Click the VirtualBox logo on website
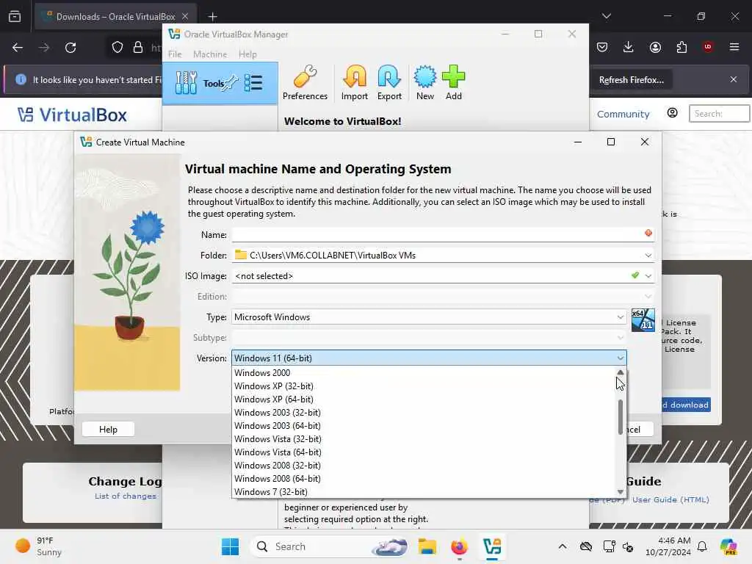752x564 pixels. click(x=72, y=115)
